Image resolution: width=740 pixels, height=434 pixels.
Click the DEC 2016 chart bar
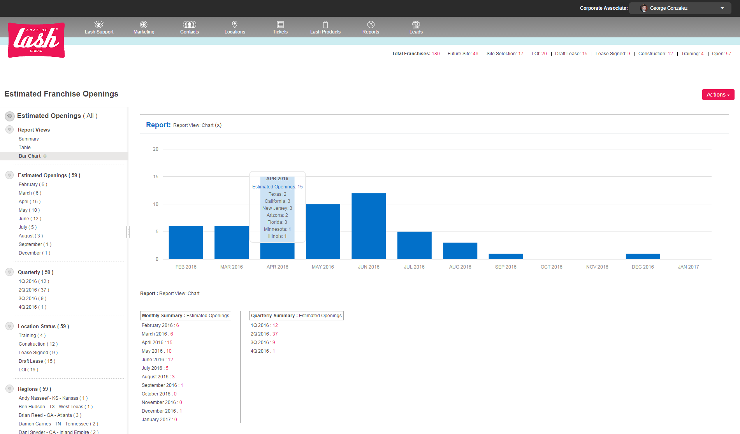click(643, 257)
